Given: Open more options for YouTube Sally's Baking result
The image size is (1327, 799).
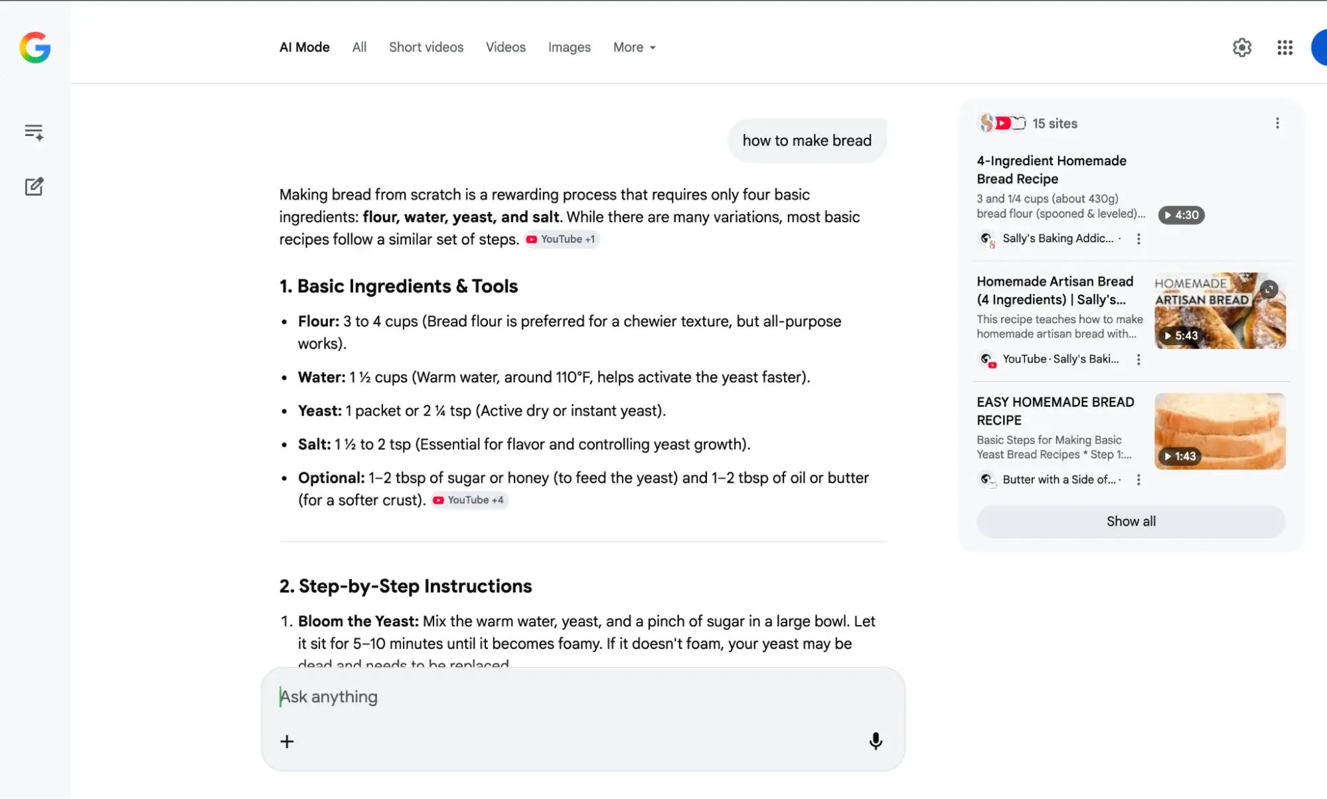Looking at the screenshot, I should 1138,360.
